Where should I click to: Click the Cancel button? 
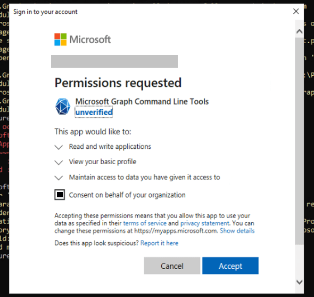[172, 266]
